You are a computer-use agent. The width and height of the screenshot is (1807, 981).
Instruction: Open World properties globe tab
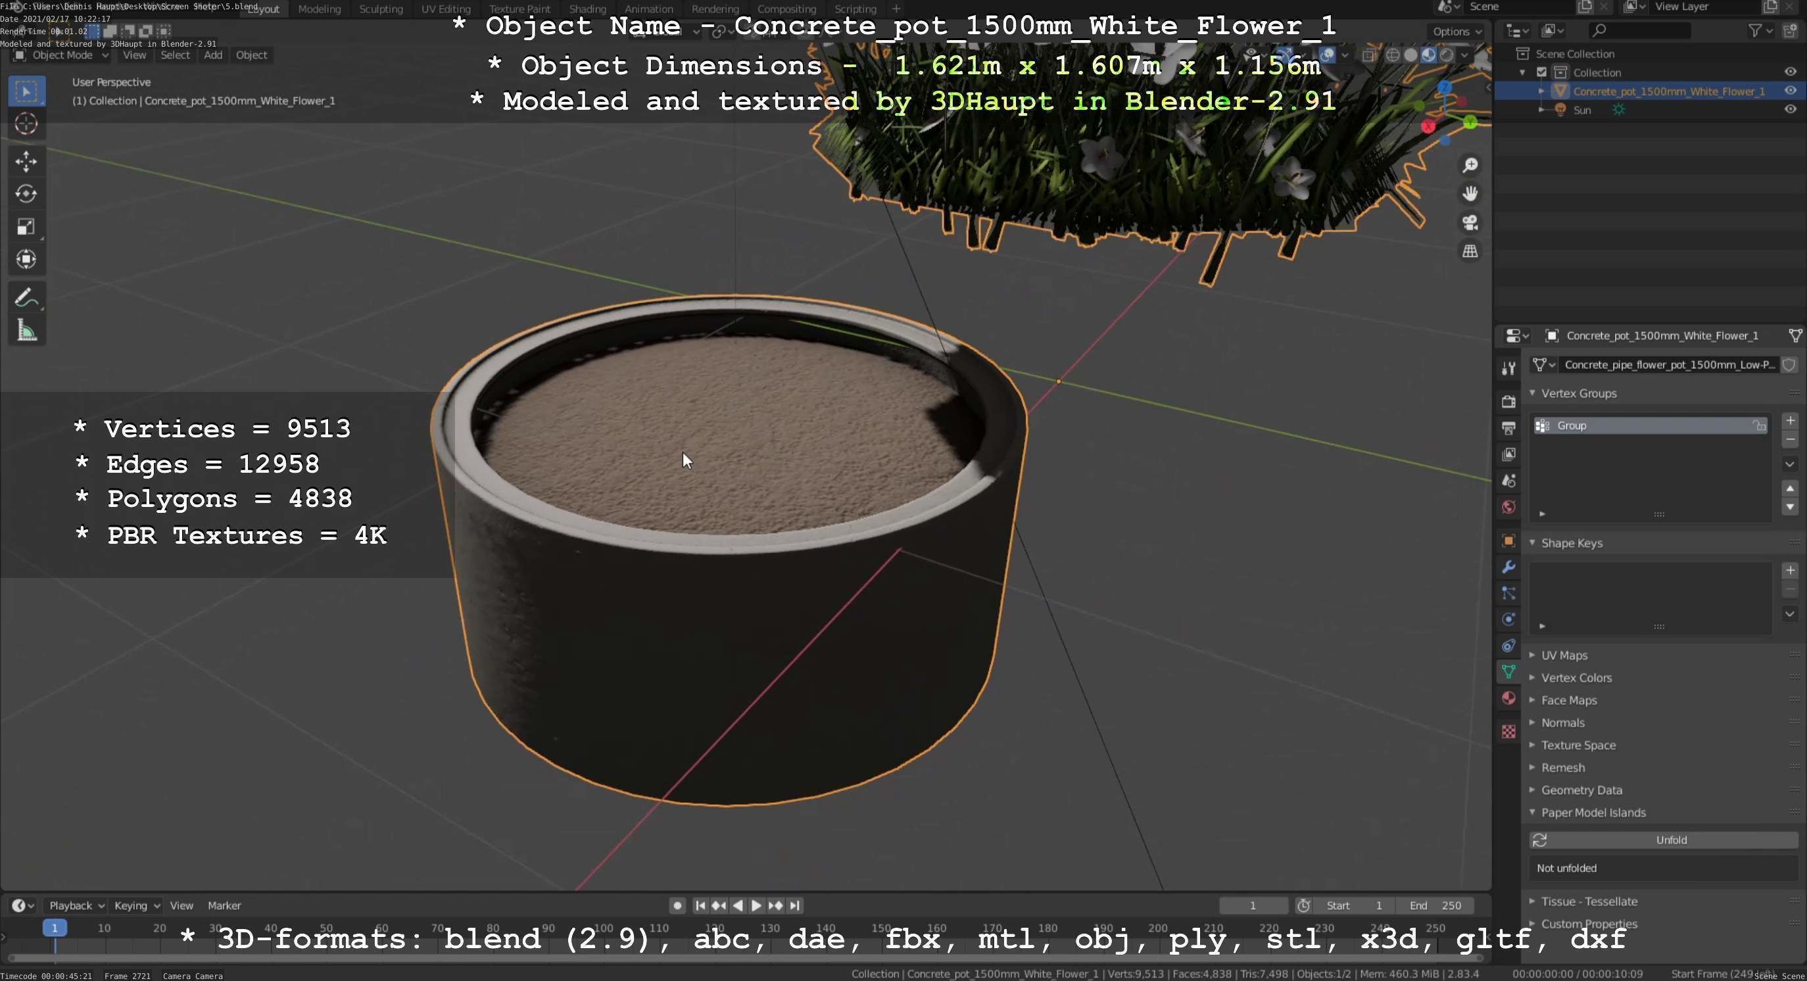pyautogui.click(x=1508, y=507)
